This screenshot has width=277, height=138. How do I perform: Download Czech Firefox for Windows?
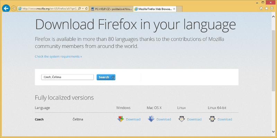133,119
